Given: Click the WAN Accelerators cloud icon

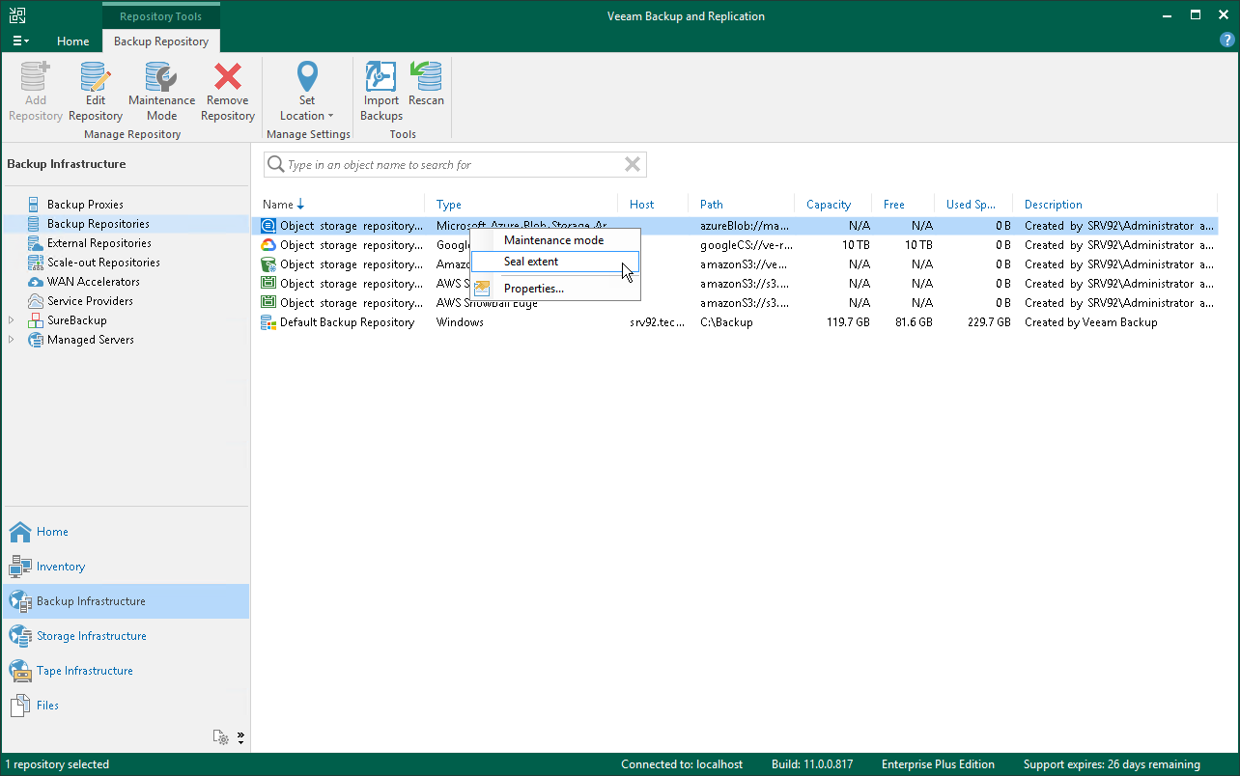Looking at the screenshot, I should [x=35, y=282].
